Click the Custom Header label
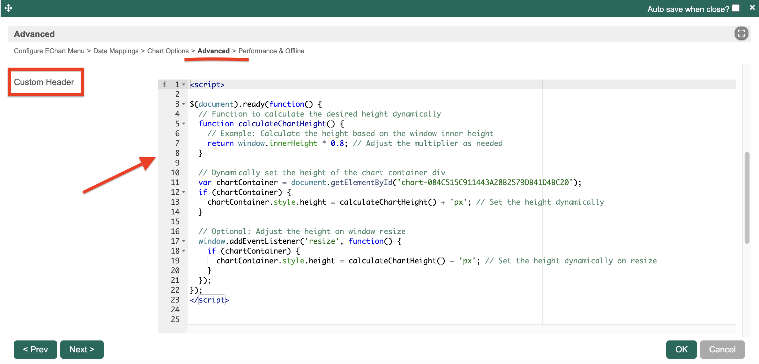Viewport: 759px width, 364px height. (x=44, y=82)
